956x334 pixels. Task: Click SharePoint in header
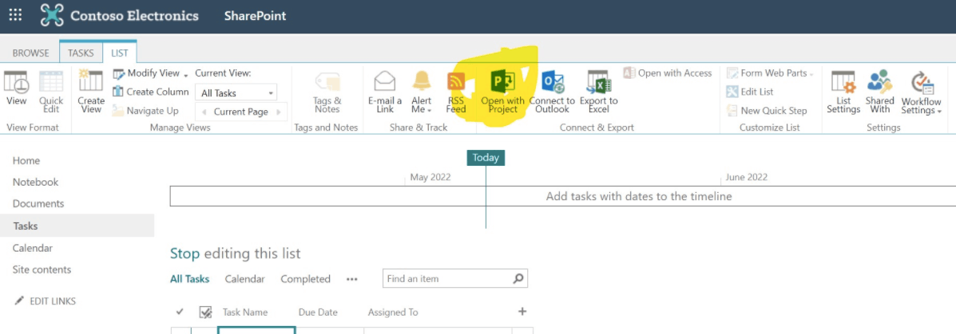[255, 16]
